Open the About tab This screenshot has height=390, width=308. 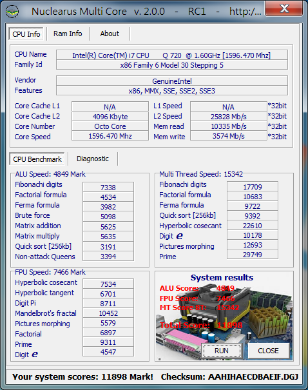pyautogui.click(x=110, y=34)
